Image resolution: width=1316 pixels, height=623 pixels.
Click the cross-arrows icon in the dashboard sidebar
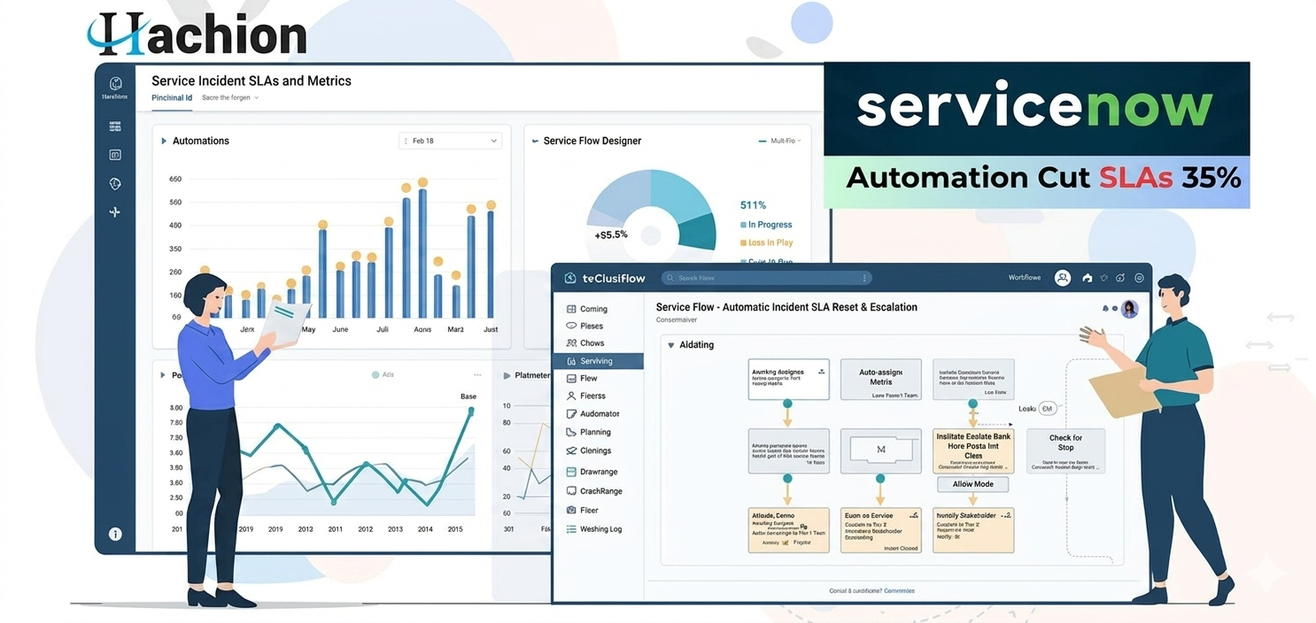tap(115, 212)
